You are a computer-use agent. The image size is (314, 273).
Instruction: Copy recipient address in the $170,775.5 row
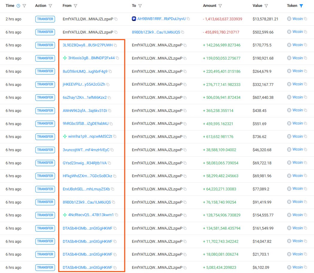185,45
